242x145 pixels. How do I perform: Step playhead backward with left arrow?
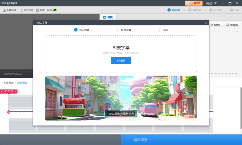[x=2, y=91]
